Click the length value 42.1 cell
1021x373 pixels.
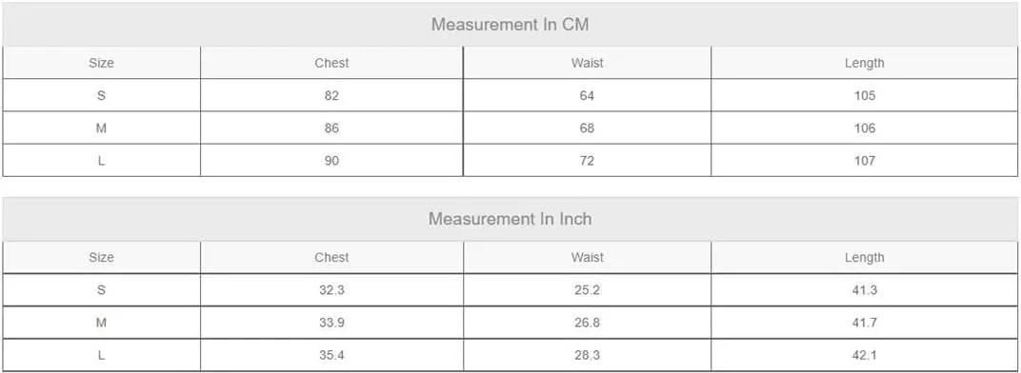click(864, 355)
